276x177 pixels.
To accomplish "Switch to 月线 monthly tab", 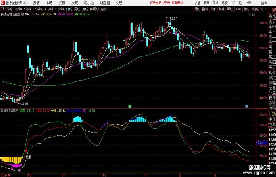I will click(85, 9).
